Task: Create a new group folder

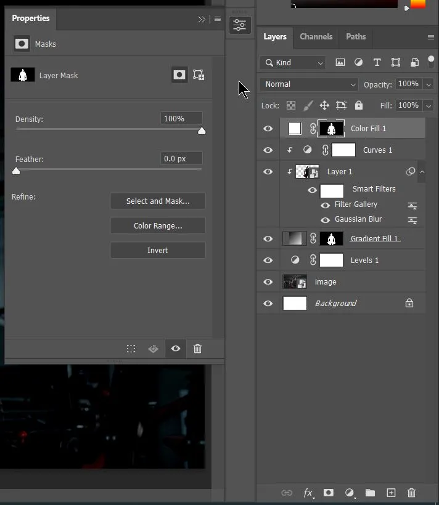Action: (370, 493)
